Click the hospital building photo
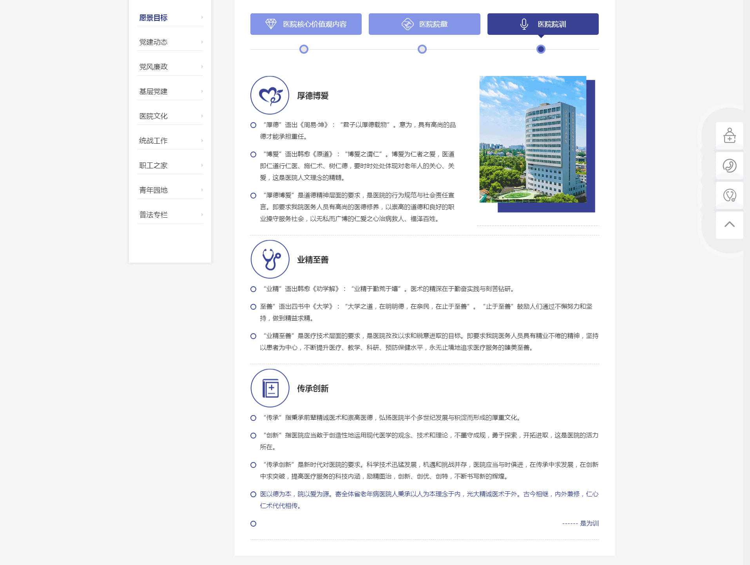This screenshot has width=750, height=565. click(x=533, y=139)
